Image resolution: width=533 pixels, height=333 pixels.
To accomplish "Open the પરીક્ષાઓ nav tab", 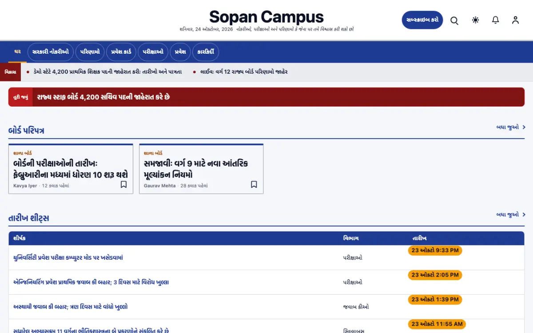I will click(153, 52).
